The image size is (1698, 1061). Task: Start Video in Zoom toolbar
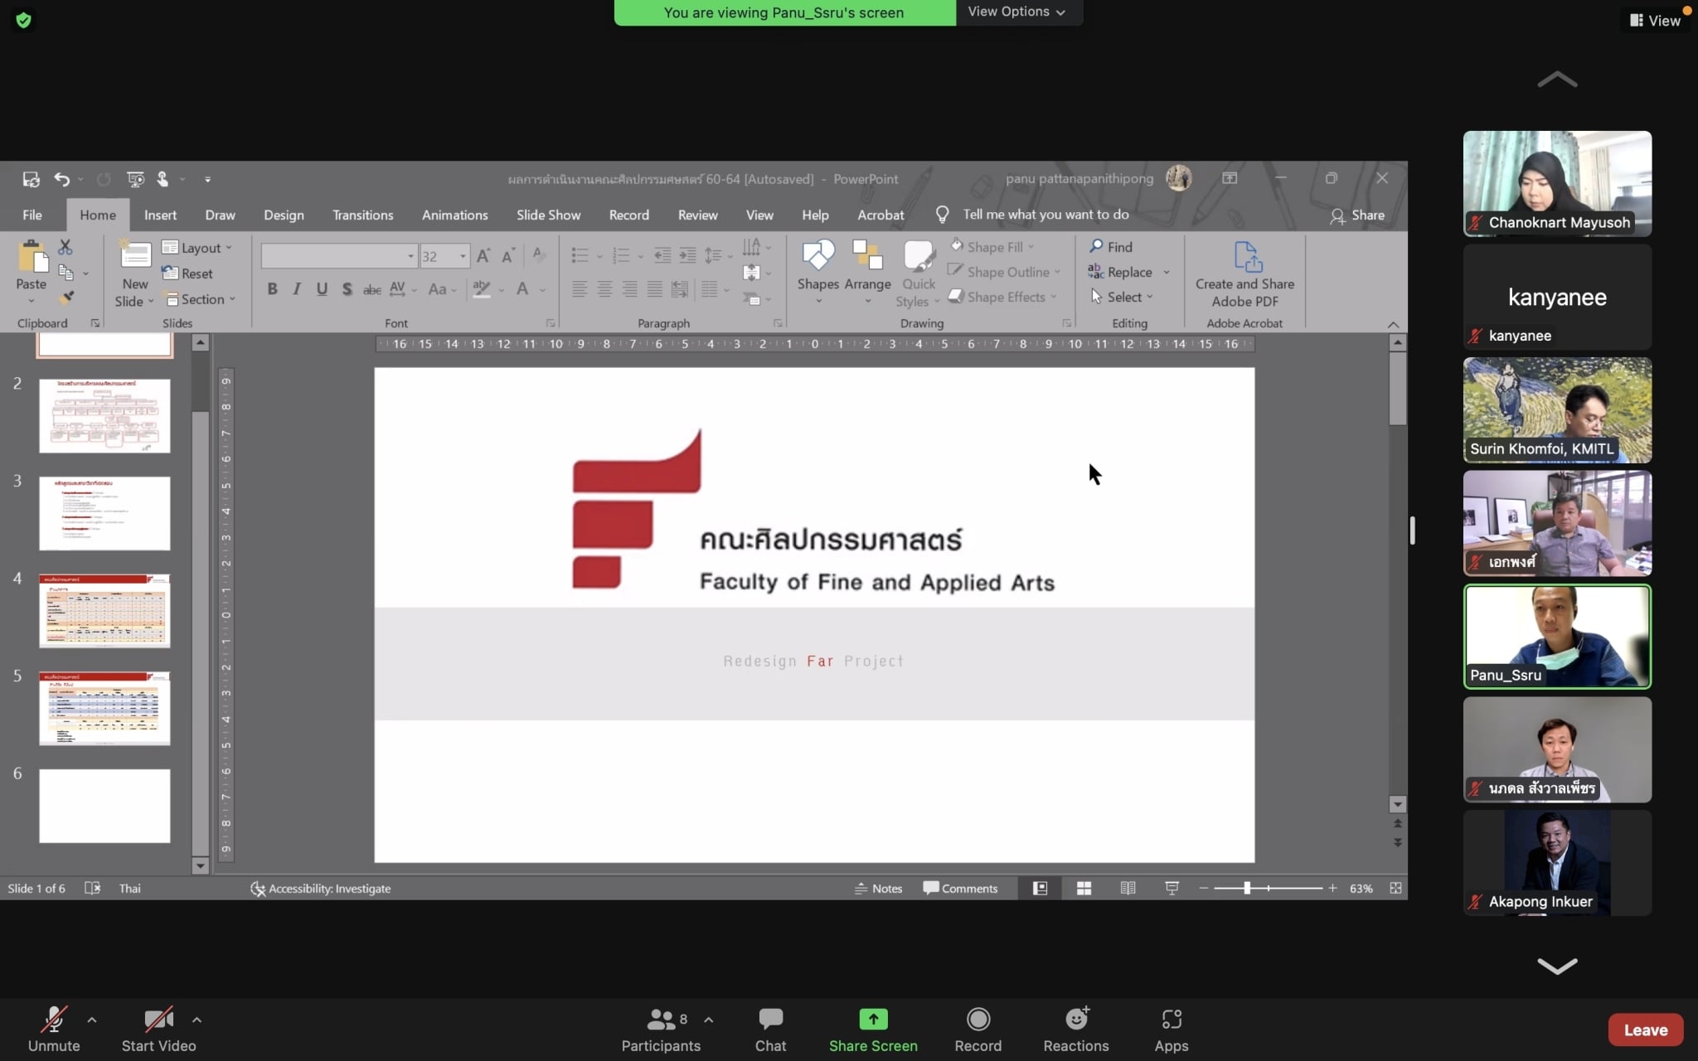[x=158, y=1029]
